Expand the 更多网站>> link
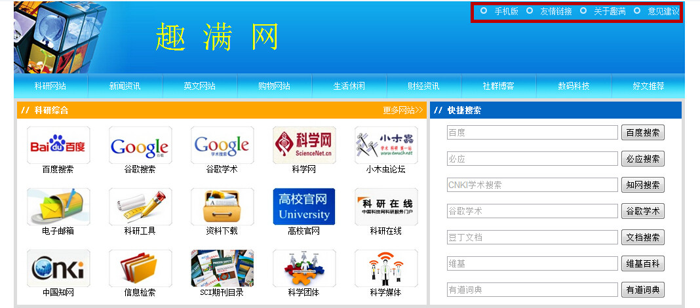This screenshot has width=700, height=308. (x=402, y=110)
